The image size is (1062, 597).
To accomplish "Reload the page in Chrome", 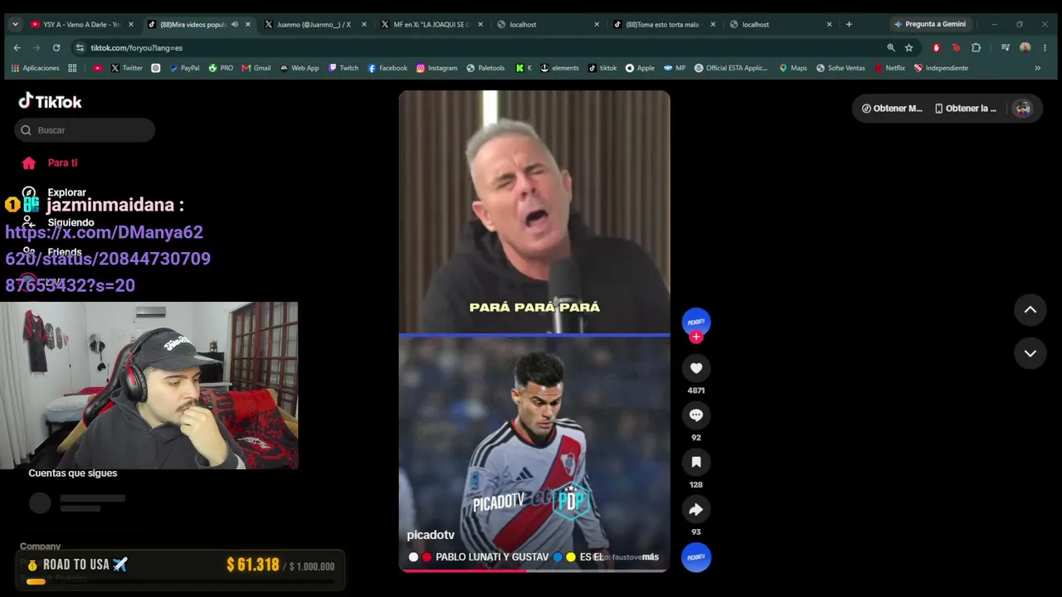I will pyautogui.click(x=56, y=48).
